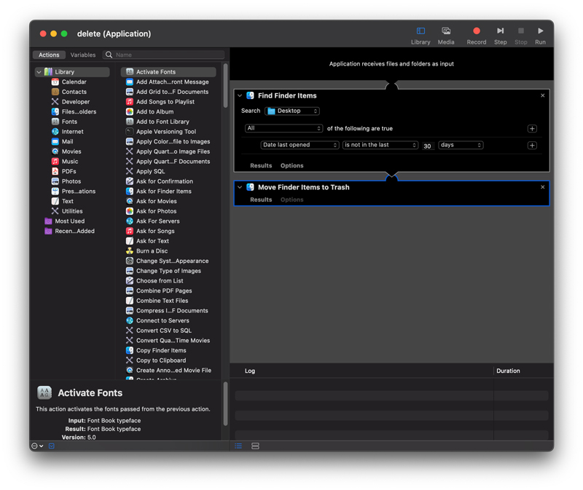
Task: Start recording with the Record button
Action: click(477, 36)
